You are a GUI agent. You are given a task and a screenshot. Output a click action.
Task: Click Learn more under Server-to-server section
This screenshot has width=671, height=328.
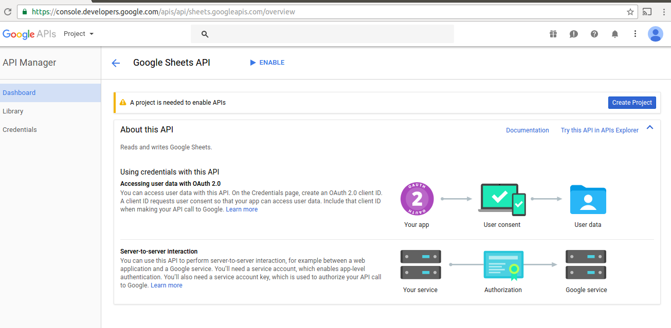[167, 285]
